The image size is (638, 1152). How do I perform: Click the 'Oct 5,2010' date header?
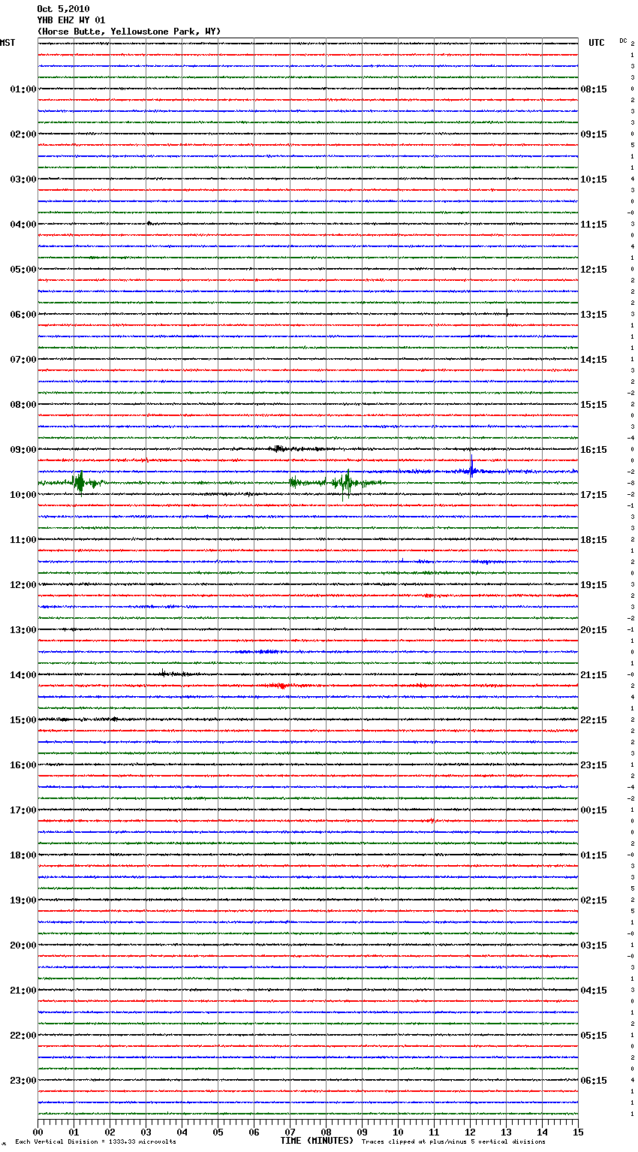pos(63,9)
